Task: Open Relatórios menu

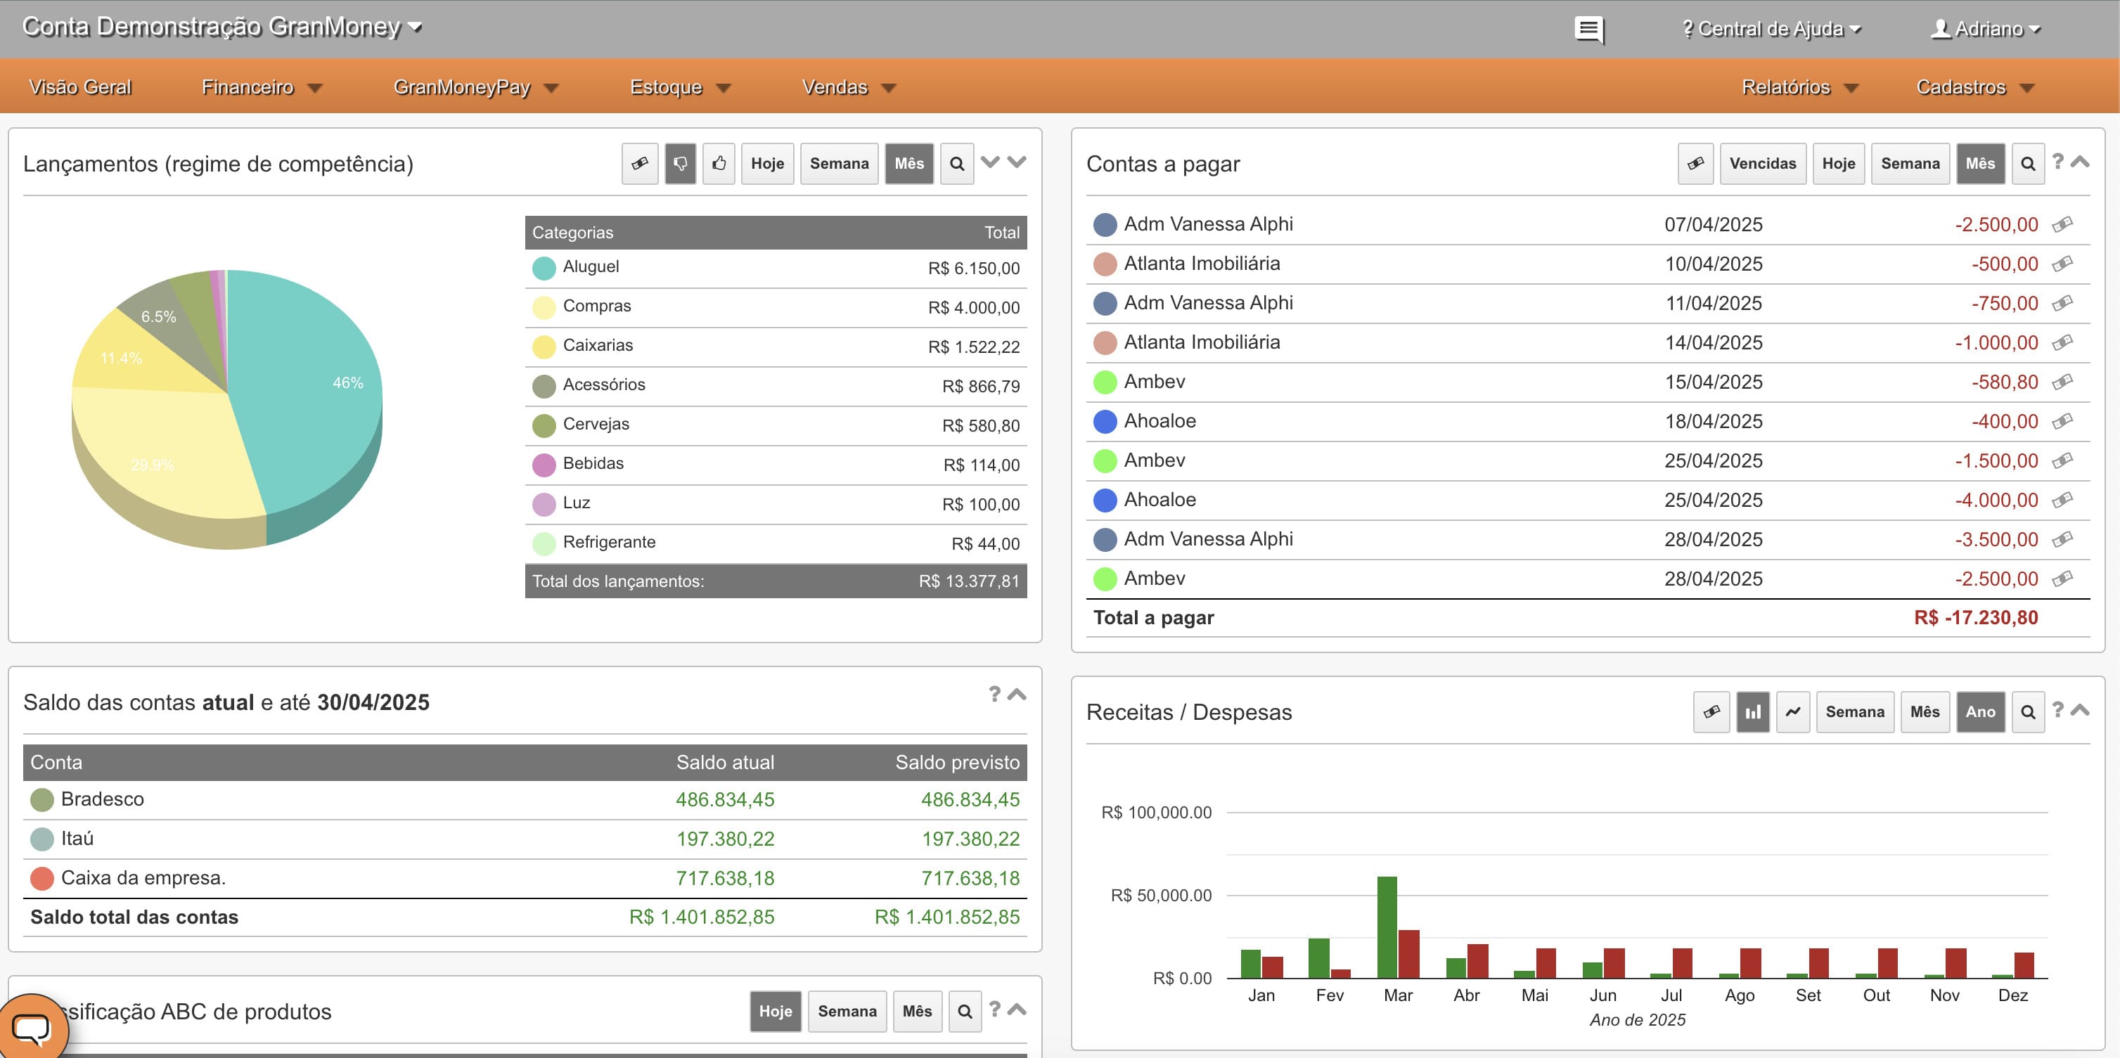Action: coord(1801,87)
